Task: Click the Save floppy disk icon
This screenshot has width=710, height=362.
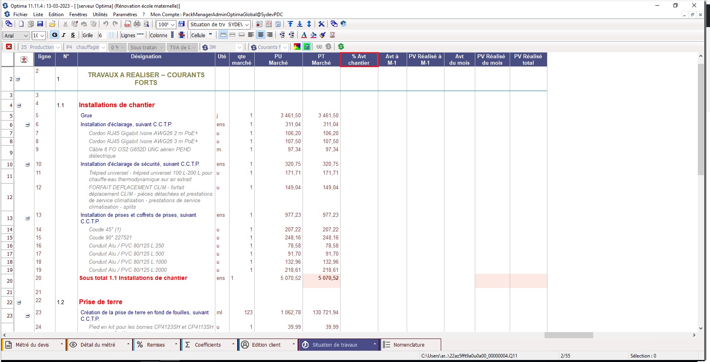Action: point(40,24)
